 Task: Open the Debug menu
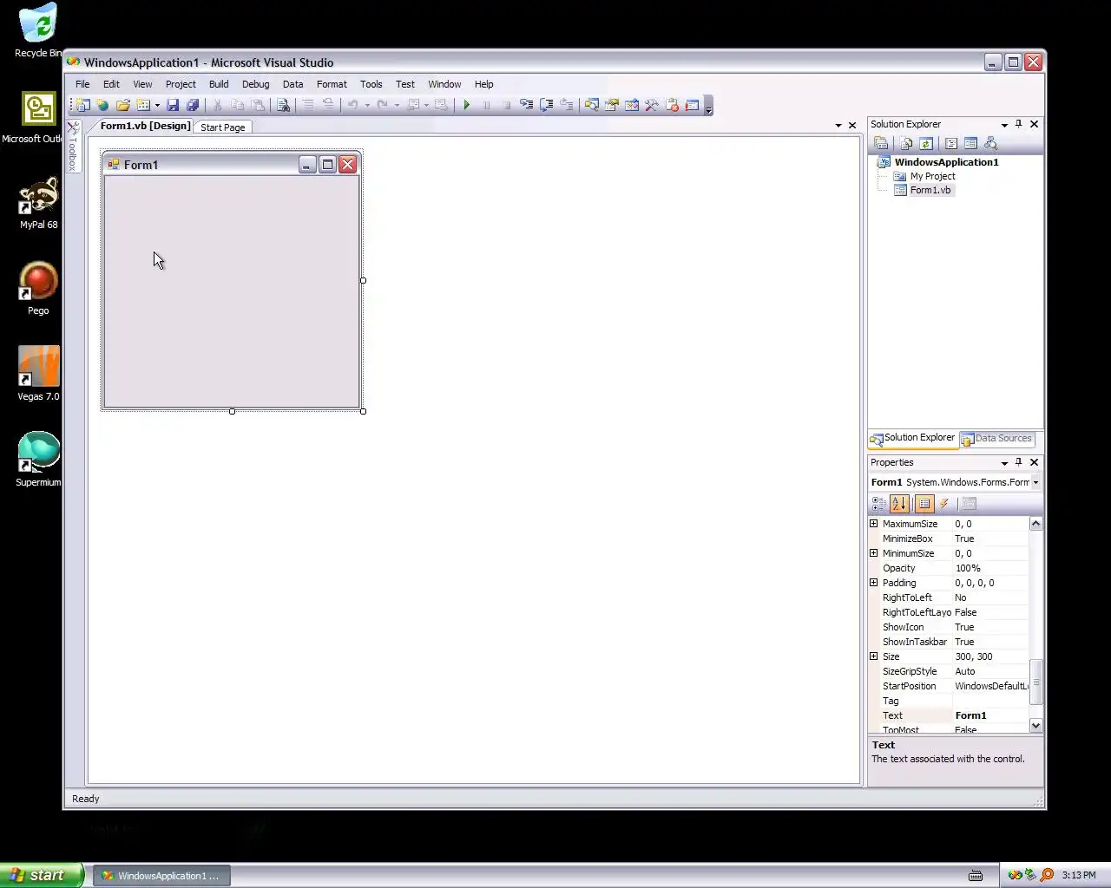coord(255,84)
